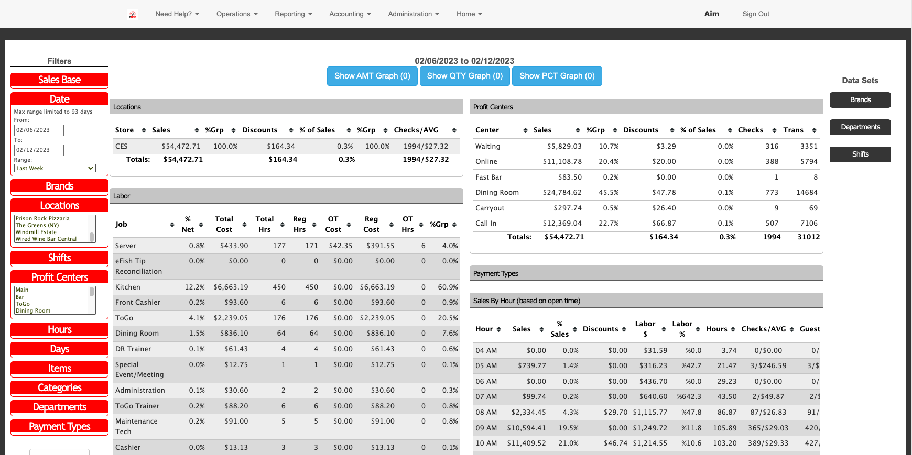Sort Labor table by Reg Hrs
This screenshot has width=912, height=455.
pos(304,224)
